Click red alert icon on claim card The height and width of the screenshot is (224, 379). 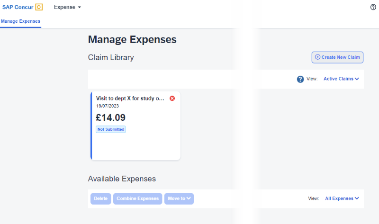coord(172,99)
